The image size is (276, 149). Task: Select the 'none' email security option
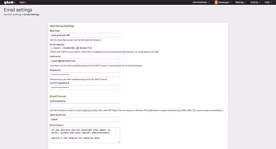pos(51,48)
